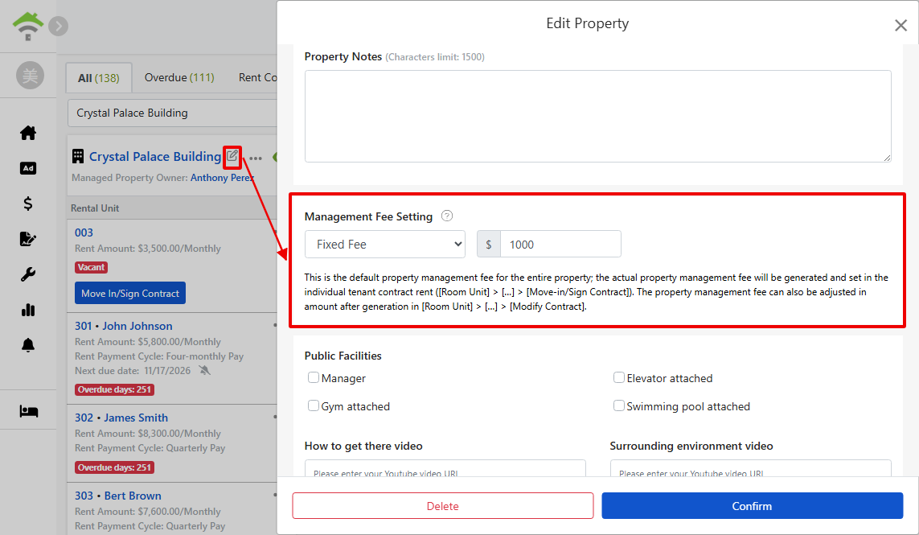Screen dimensions: 919x535
Task: Open the wrench maintenance sidebar icon
Action: 28,274
